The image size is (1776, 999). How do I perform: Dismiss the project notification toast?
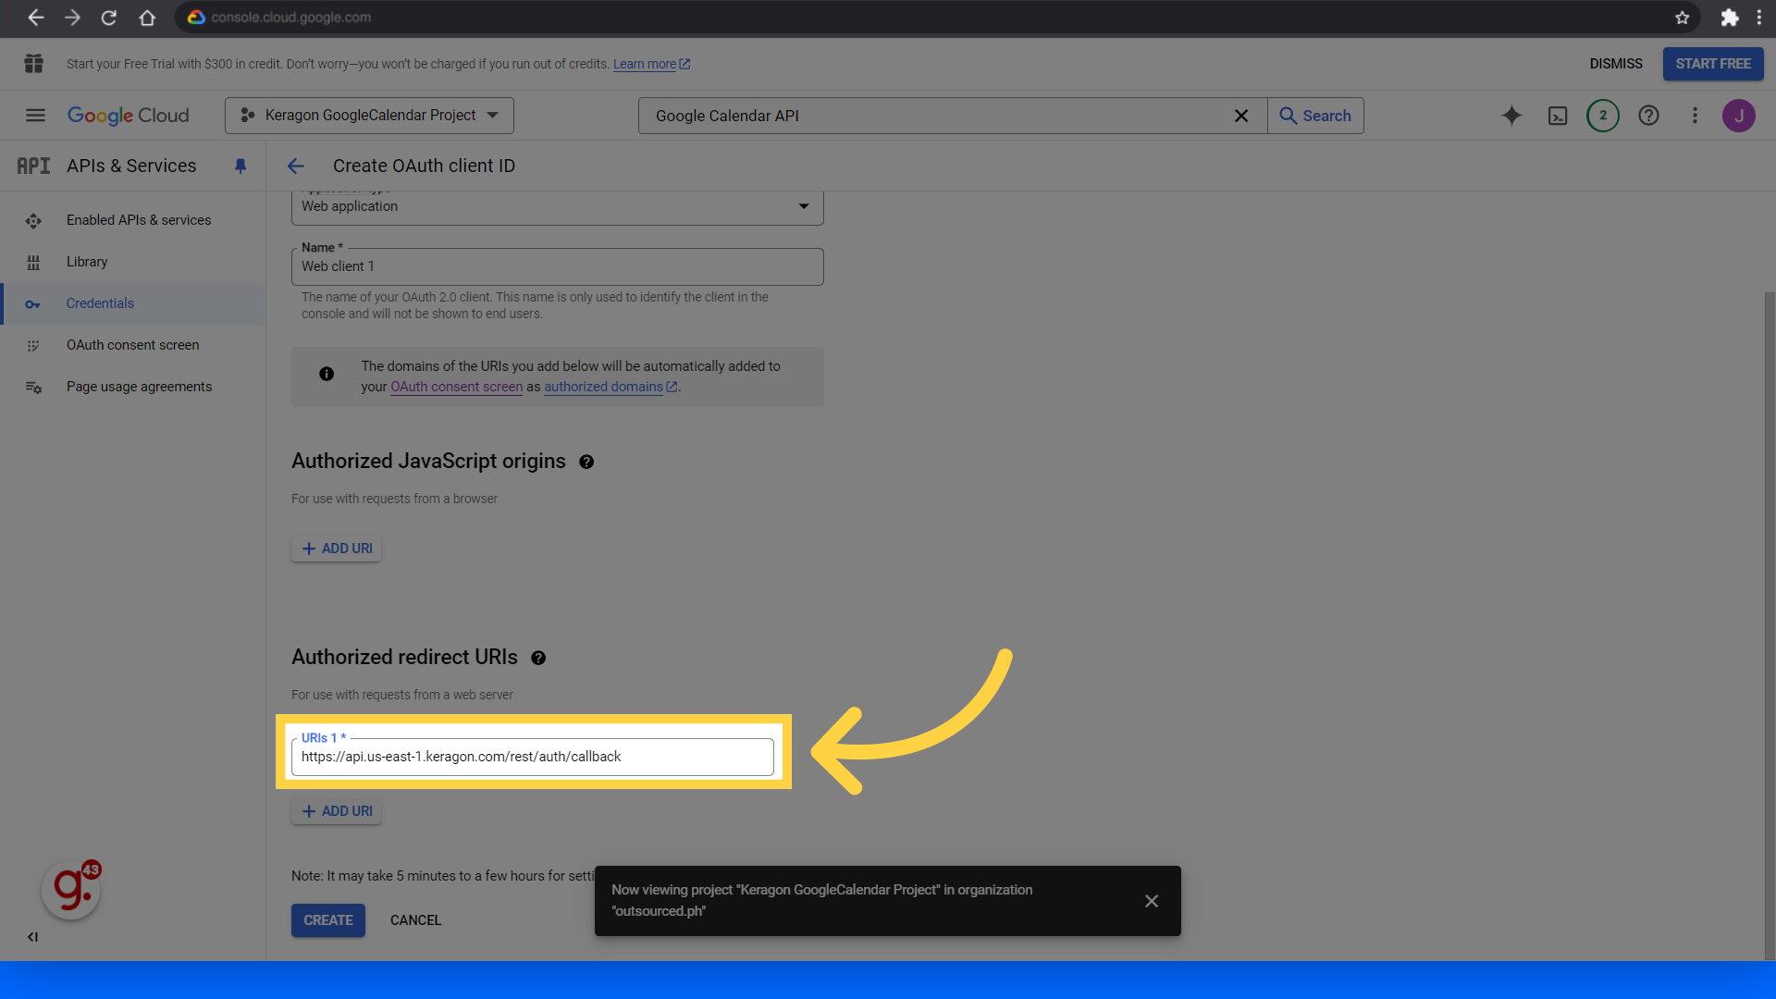click(1152, 901)
